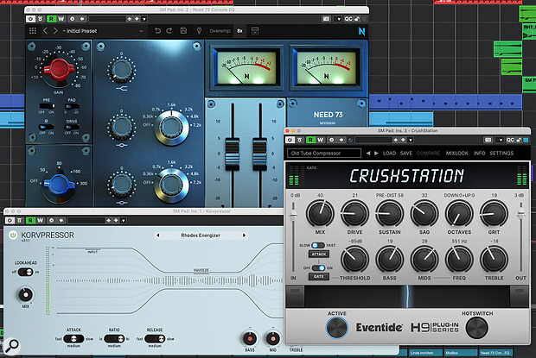Toggle the GATE on/off switch in CrushStation
The image size is (536, 358).
[x=318, y=267]
